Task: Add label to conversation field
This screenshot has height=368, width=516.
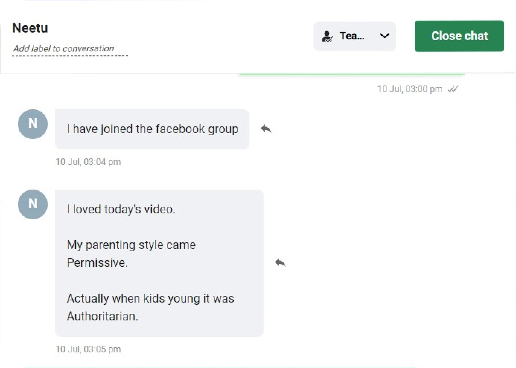Action: coord(70,49)
